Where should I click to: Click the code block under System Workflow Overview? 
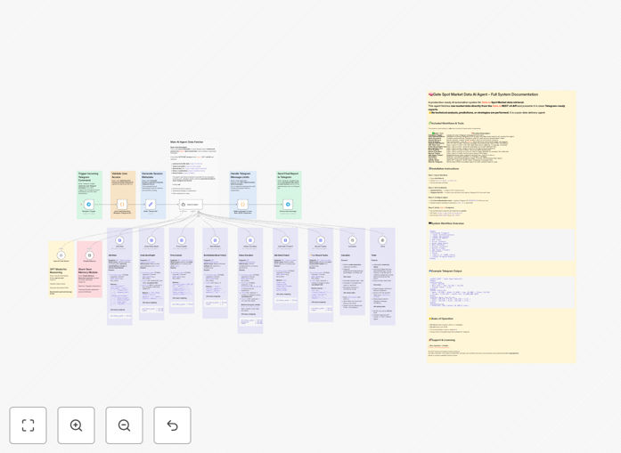coord(501,245)
